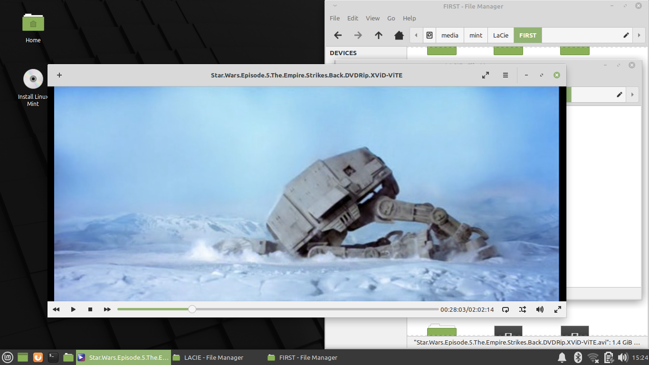This screenshot has width=649, height=365.
Task: Click pencil icon in LACIE File Manager
Action: pyautogui.click(x=620, y=95)
